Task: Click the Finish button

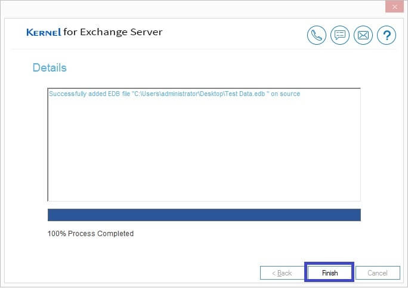Action: tap(330, 272)
